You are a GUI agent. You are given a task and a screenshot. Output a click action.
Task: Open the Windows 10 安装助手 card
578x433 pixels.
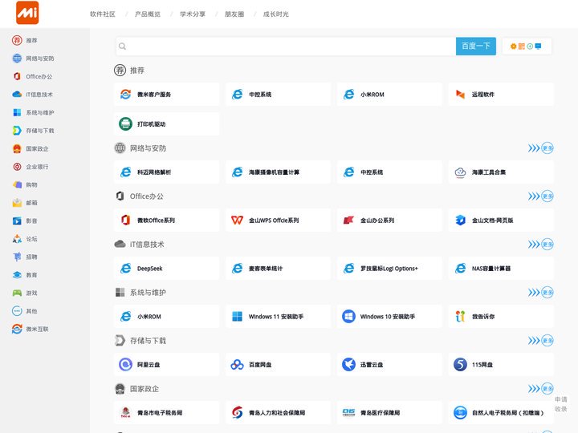click(389, 316)
